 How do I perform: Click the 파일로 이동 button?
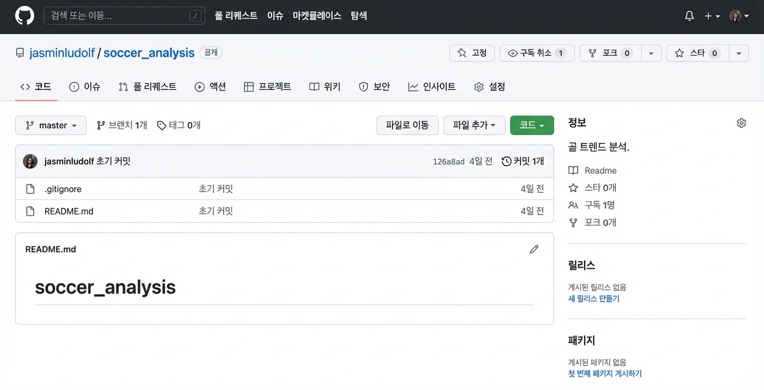coord(407,126)
